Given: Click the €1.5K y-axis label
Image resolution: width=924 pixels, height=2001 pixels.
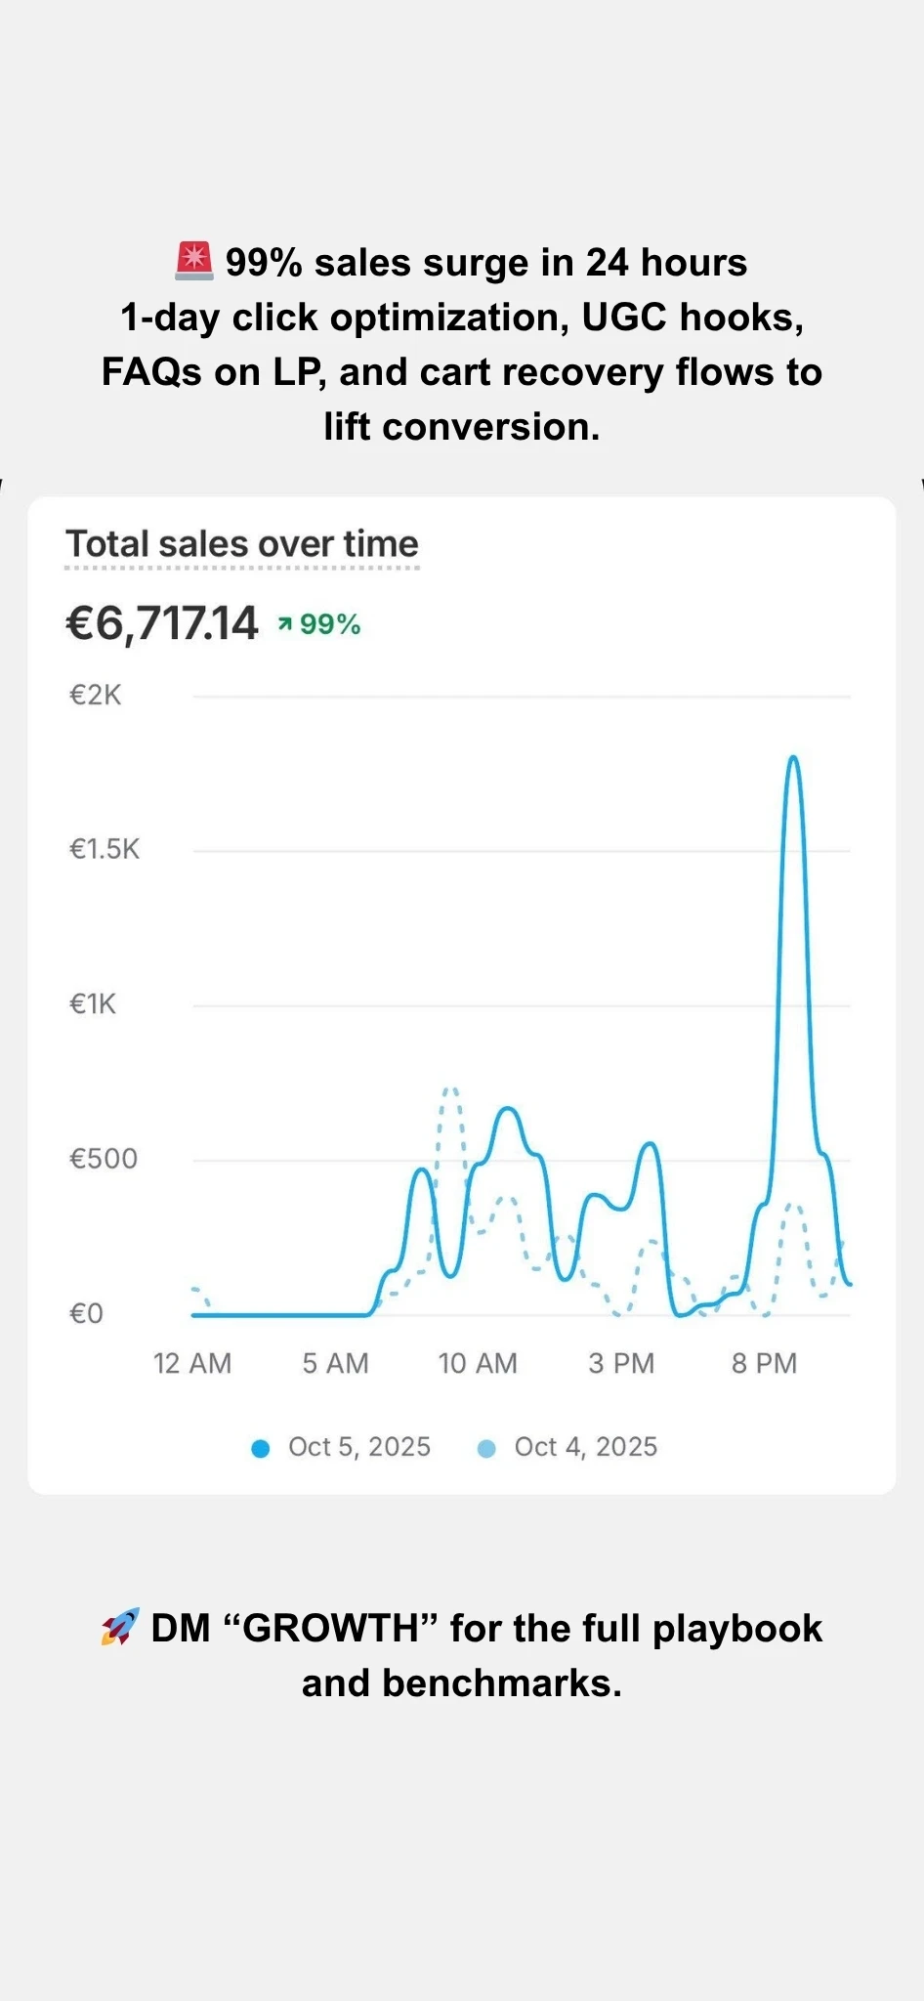Looking at the screenshot, I should pos(105,849).
